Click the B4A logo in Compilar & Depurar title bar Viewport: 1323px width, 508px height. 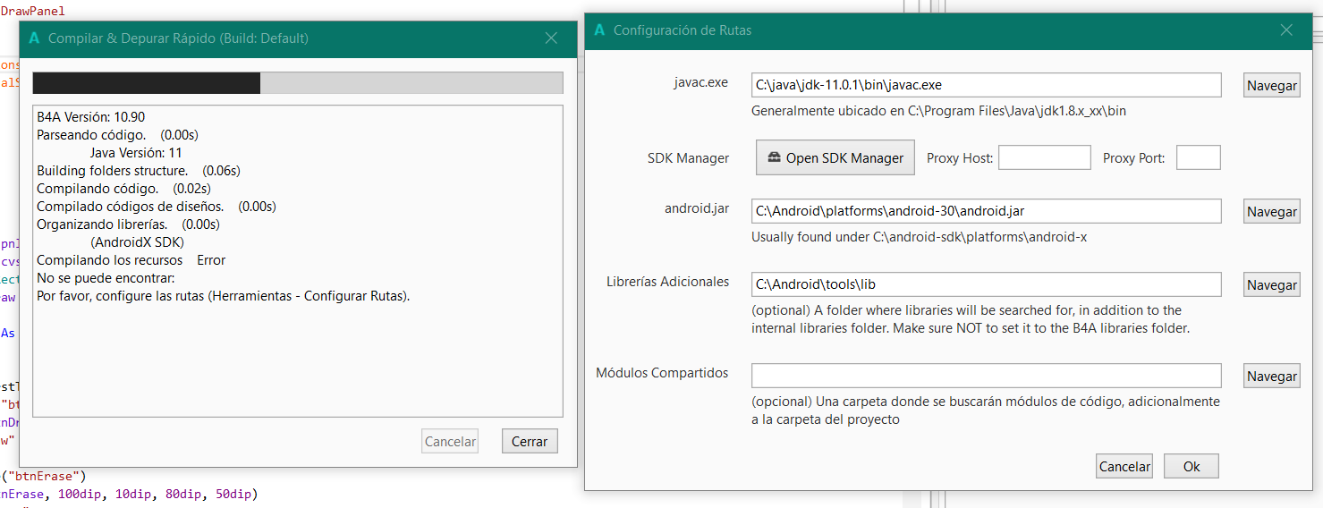tap(35, 38)
